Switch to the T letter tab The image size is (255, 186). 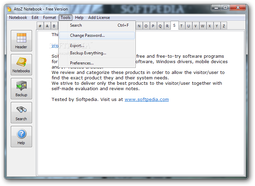tap(182, 26)
